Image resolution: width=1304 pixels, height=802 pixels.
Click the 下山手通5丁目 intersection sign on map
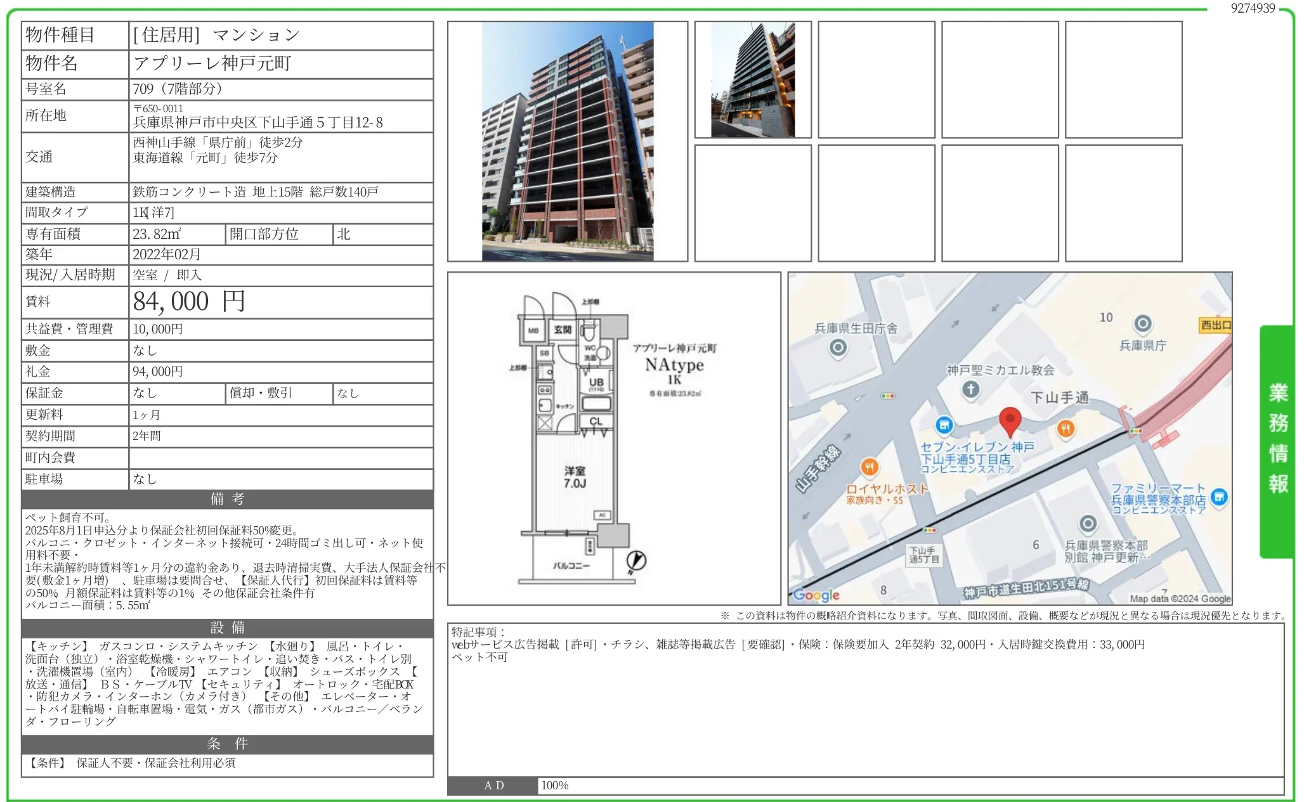923,555
